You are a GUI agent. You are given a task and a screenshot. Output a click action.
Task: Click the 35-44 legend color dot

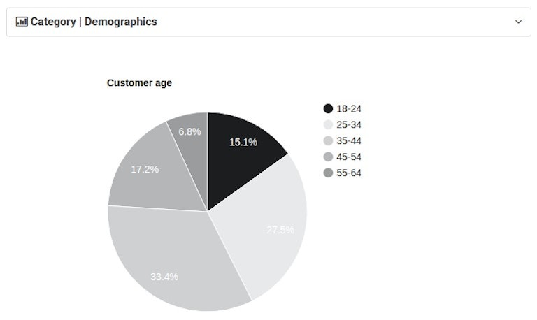329,140
